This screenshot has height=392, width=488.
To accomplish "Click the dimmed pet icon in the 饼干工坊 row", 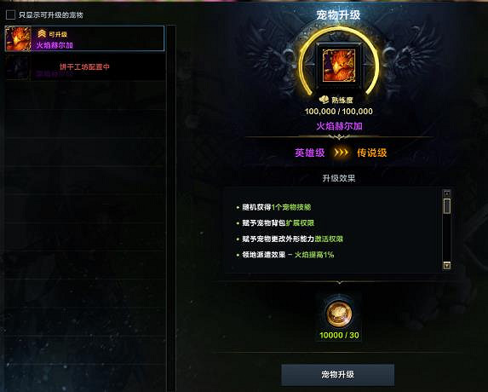I will (18, 68).
